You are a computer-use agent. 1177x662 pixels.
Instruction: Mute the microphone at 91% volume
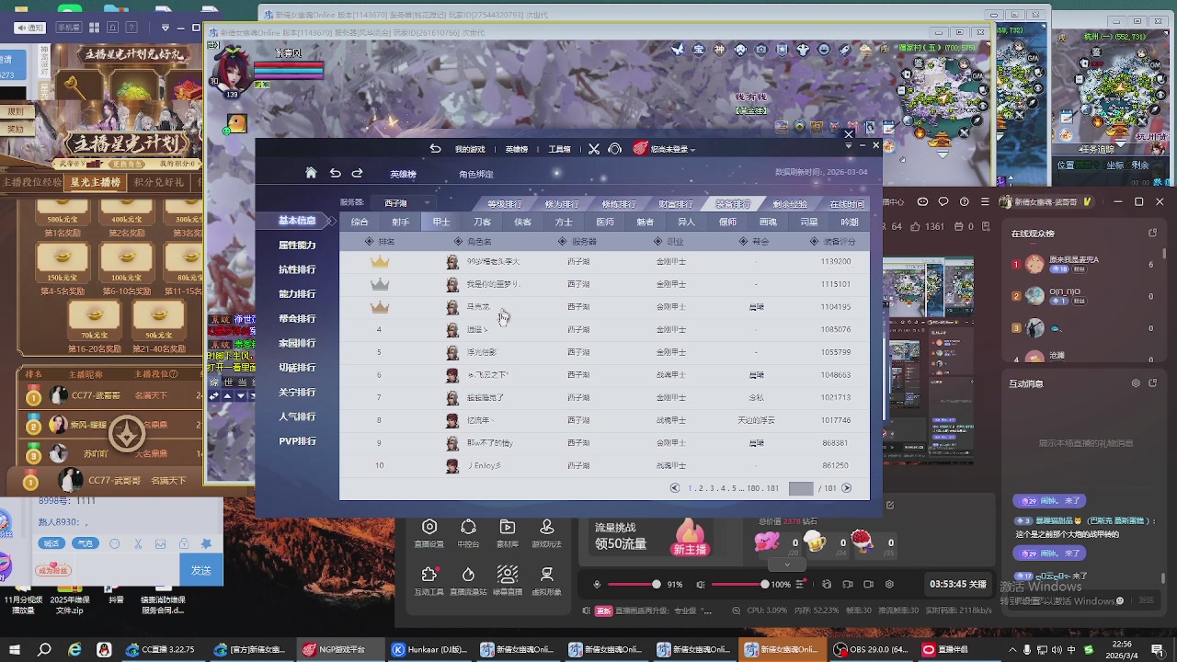coord(597,584)
